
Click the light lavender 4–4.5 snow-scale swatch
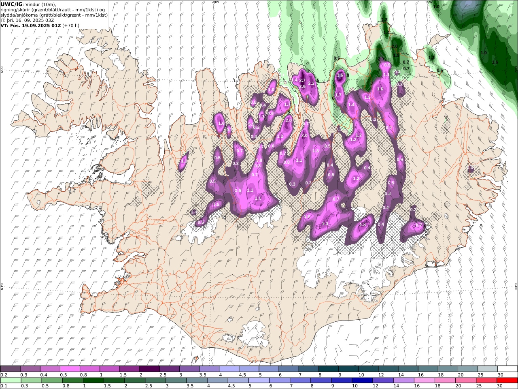pyautogui.click(x=229, y=369)
